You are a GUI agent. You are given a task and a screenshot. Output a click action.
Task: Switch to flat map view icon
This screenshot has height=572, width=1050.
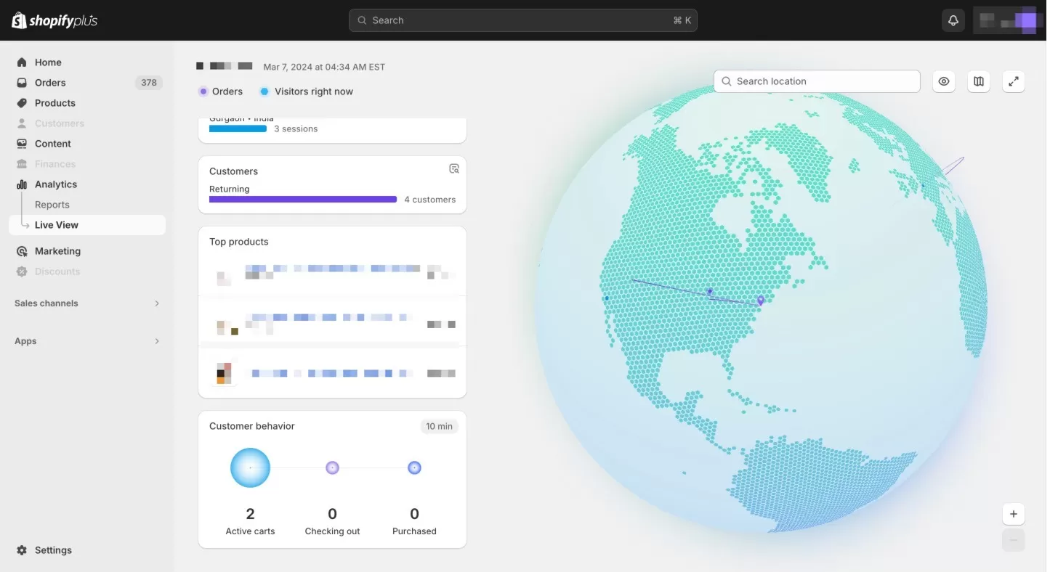click(979, 81)
